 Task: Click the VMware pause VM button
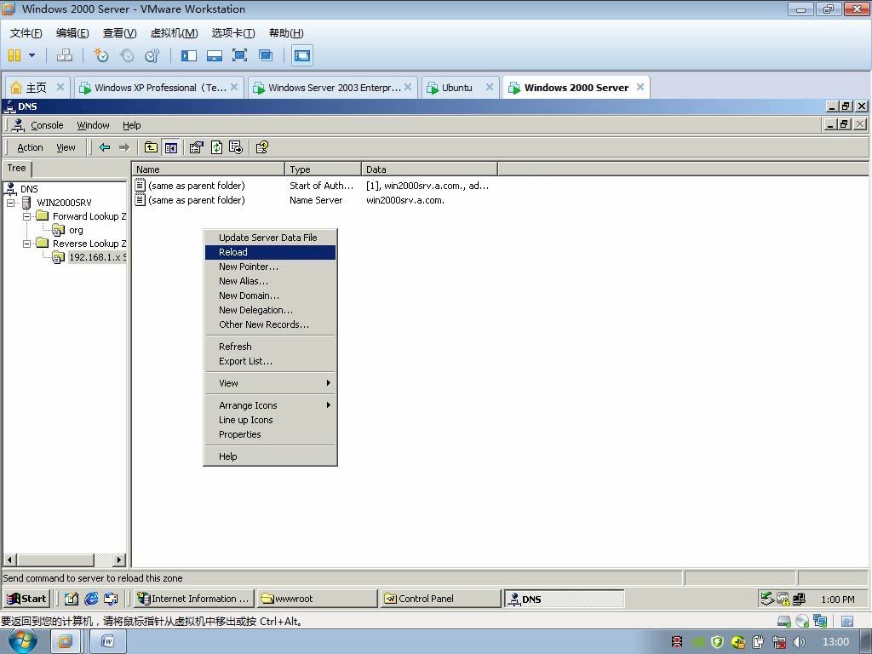pyautogui.click(x=14, y=55)
